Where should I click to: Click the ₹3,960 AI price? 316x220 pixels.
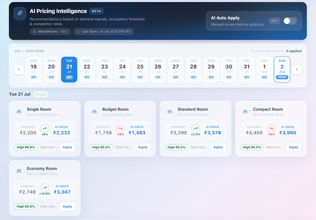(288, 133)
